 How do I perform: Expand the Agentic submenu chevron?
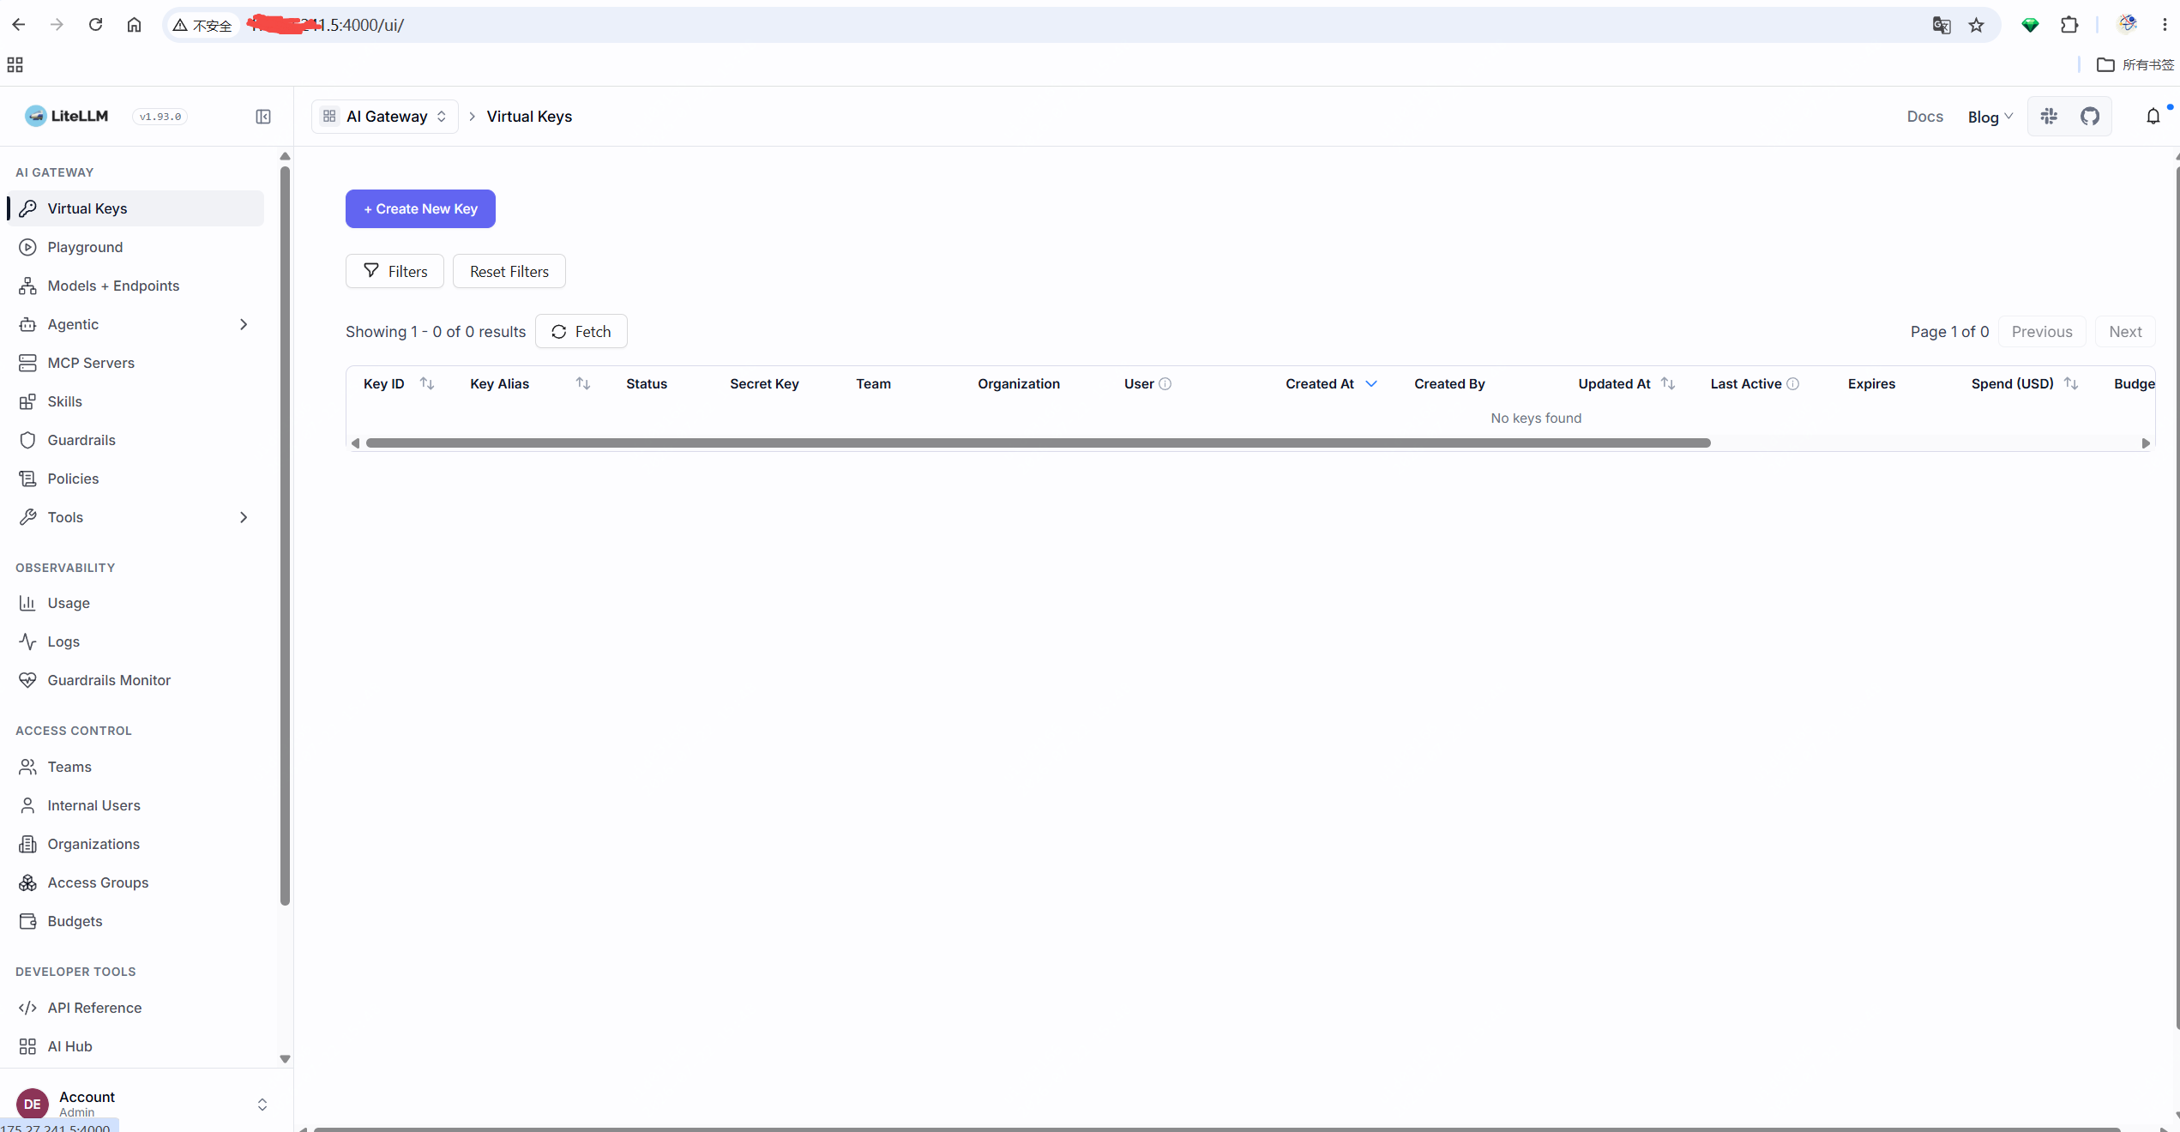tap(244, 324)
